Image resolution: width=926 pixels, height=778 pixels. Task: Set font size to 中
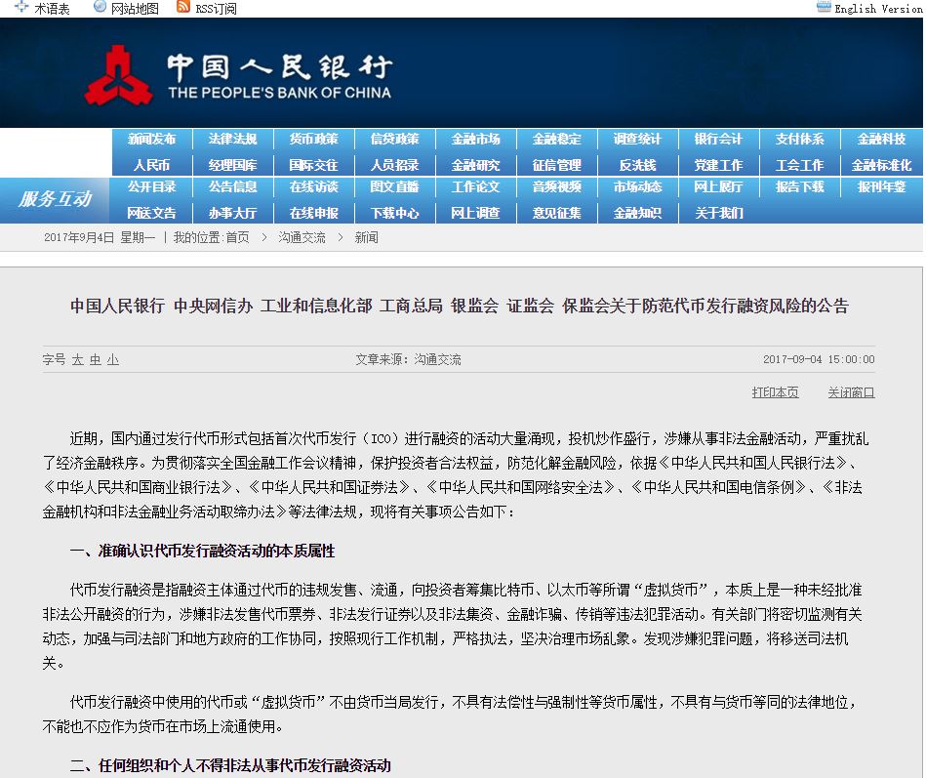tap(95, 359)
